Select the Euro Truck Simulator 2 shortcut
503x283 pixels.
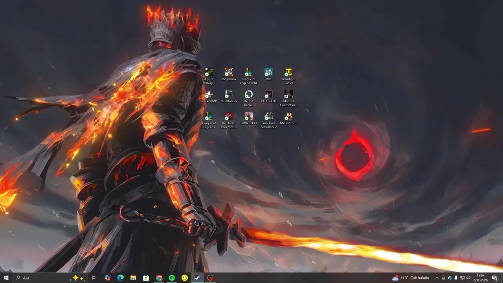tap(268, 120)
